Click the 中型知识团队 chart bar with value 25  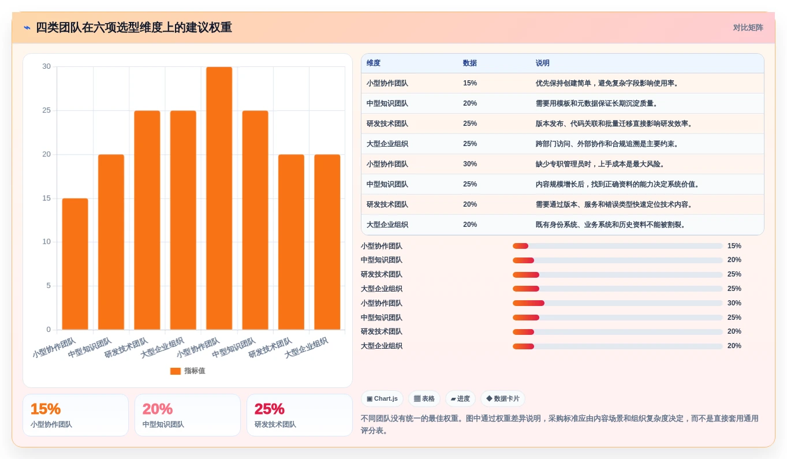coord(255,220)
